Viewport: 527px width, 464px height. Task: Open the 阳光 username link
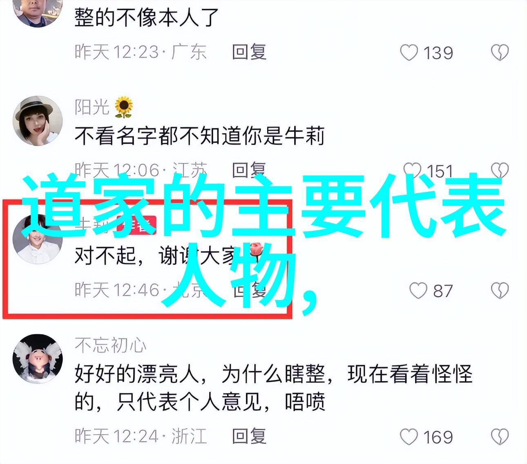click(x=92, y=107)
